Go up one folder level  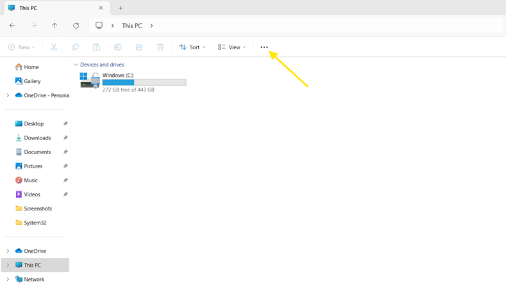click(55, 26)
